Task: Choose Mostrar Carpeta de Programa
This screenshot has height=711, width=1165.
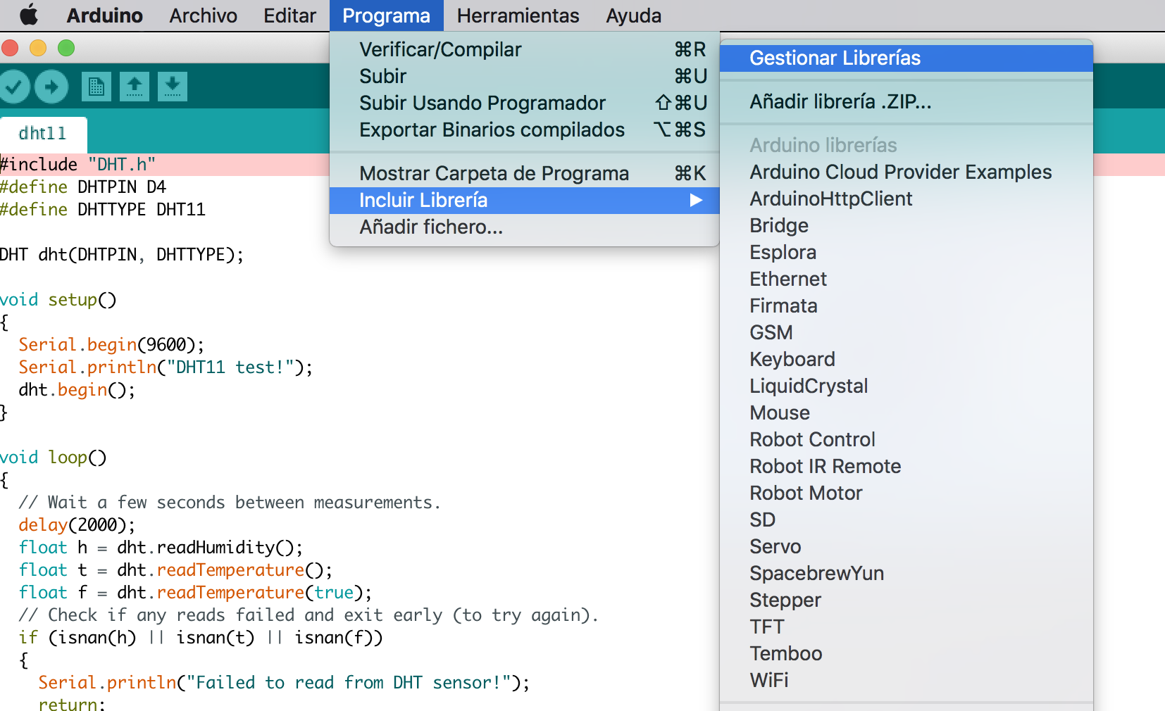Action: click(x=525, y=173)
